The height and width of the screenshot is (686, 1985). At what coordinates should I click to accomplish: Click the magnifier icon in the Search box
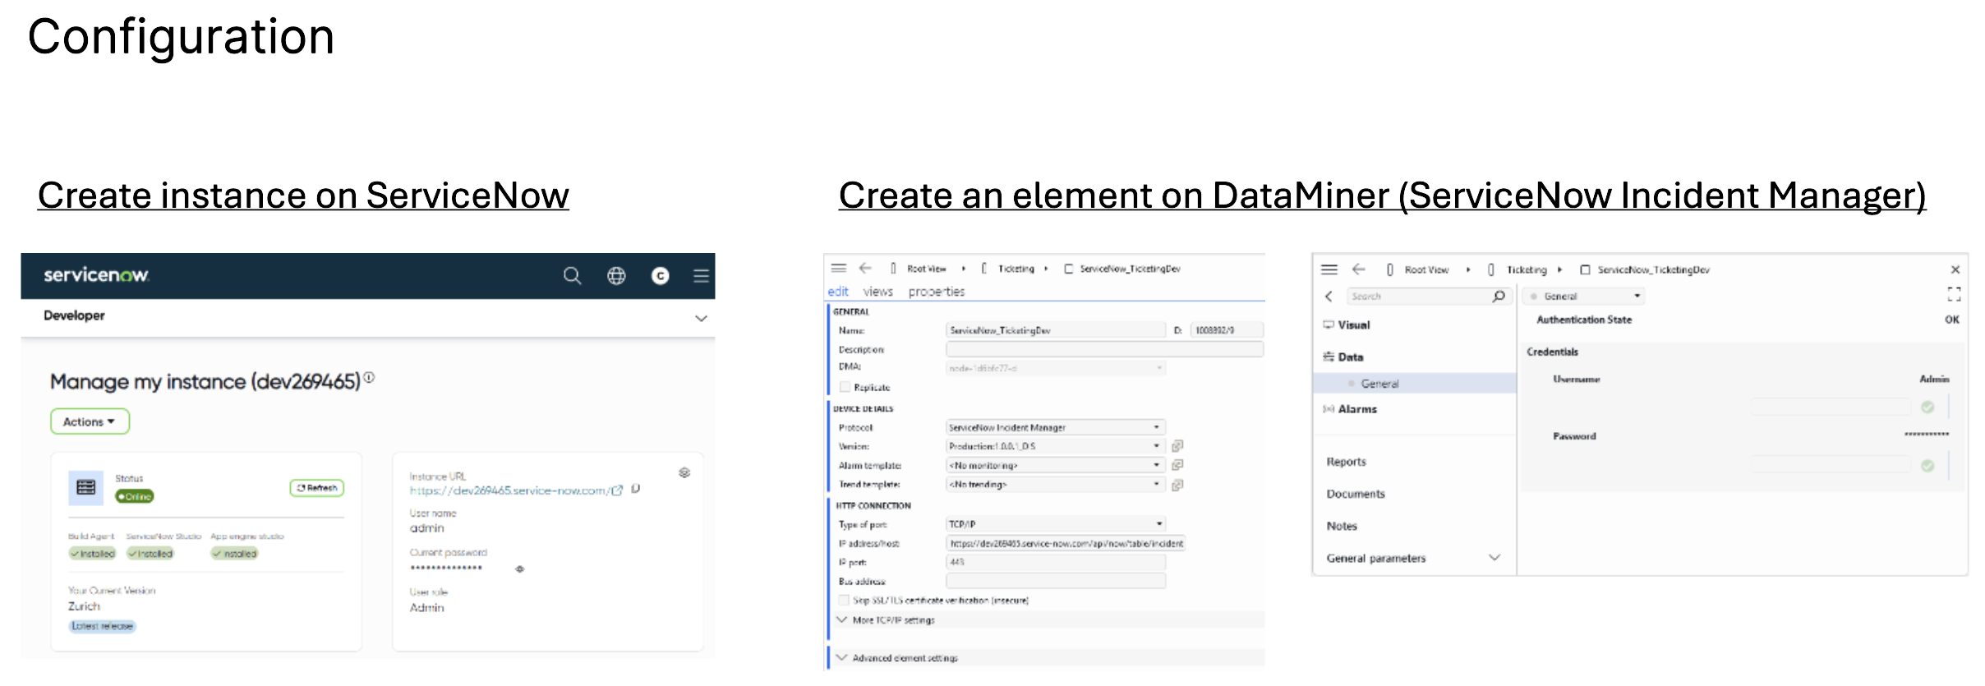[1499, 296]
